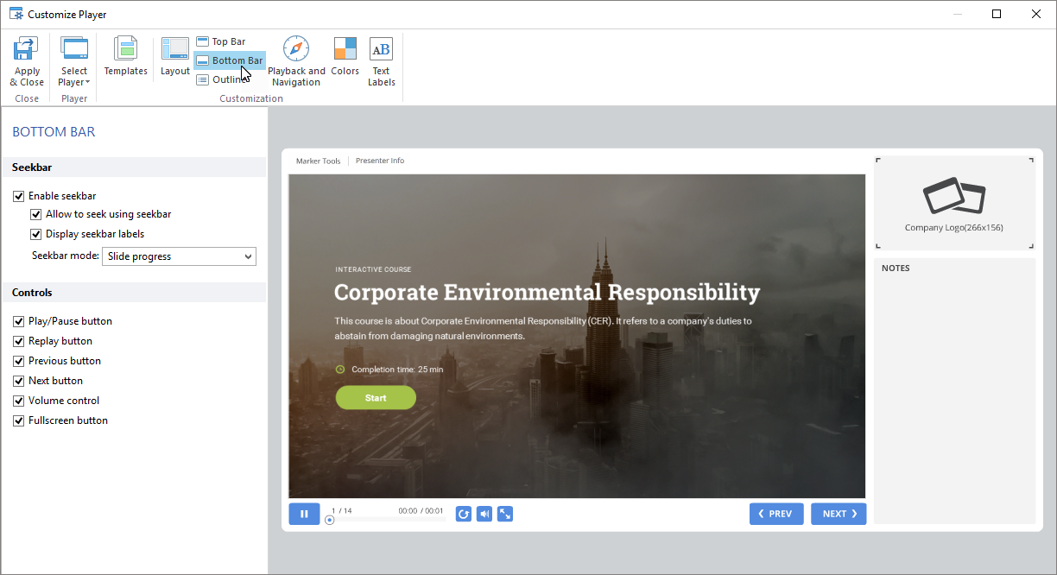Uncheck the Enable seekbar checkbox
This screenshot has height=575, width=1057.
pos(19,196)
